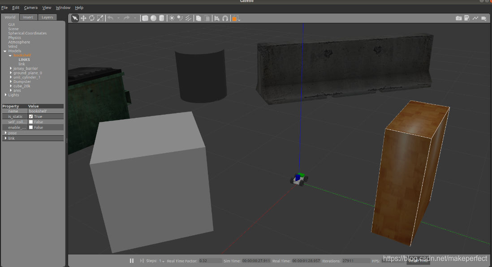492x267 pixels.
Task: Open the Help menu
Action: [79, 8]
